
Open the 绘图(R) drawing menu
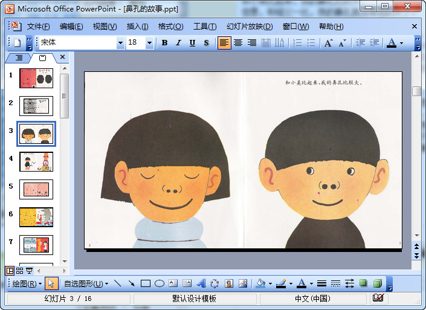pos(27,284)
